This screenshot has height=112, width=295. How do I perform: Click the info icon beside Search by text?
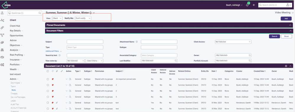click(x=59, y=55)
